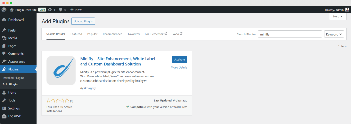Image resolution: width=351 pixels, height=124 pixels.
Task: Click the admin avatar picture
Action: [x=347, y=10]
